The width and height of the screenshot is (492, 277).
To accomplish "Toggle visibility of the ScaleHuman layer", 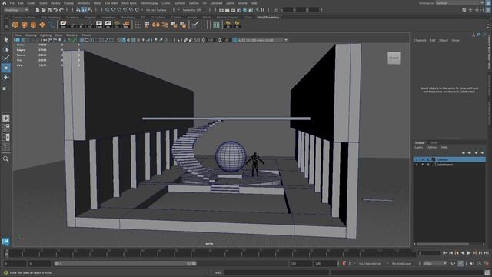I will 417,165.
